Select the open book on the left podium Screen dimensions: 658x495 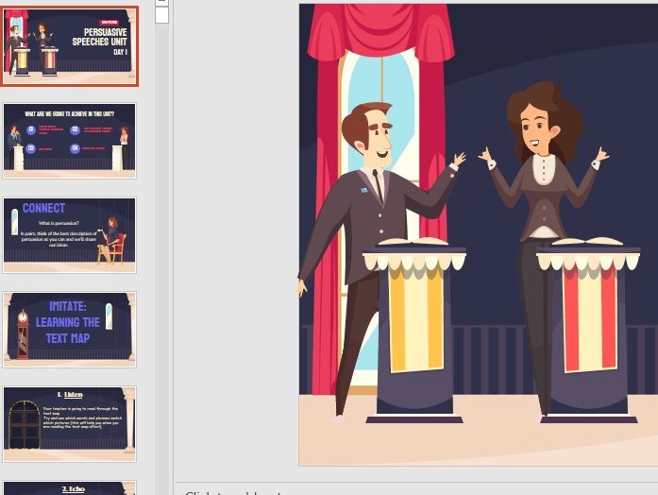(x=416, y=243)
